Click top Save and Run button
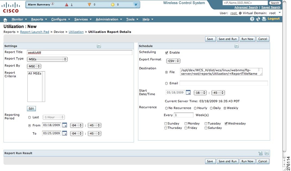This screenshot has height=171, width=291. (x=227, y=39)
